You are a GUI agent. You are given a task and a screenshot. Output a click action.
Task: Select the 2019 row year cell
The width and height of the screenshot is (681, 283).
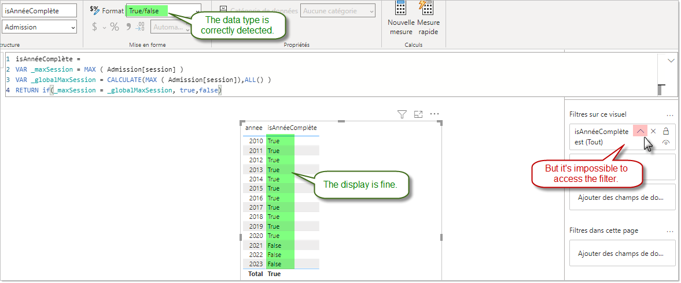tap(256, 226)
